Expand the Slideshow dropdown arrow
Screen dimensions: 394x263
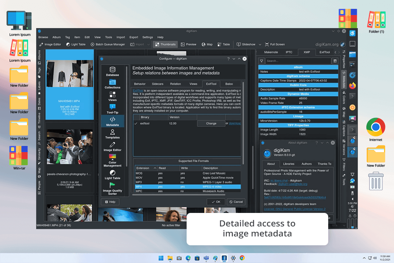260,45
